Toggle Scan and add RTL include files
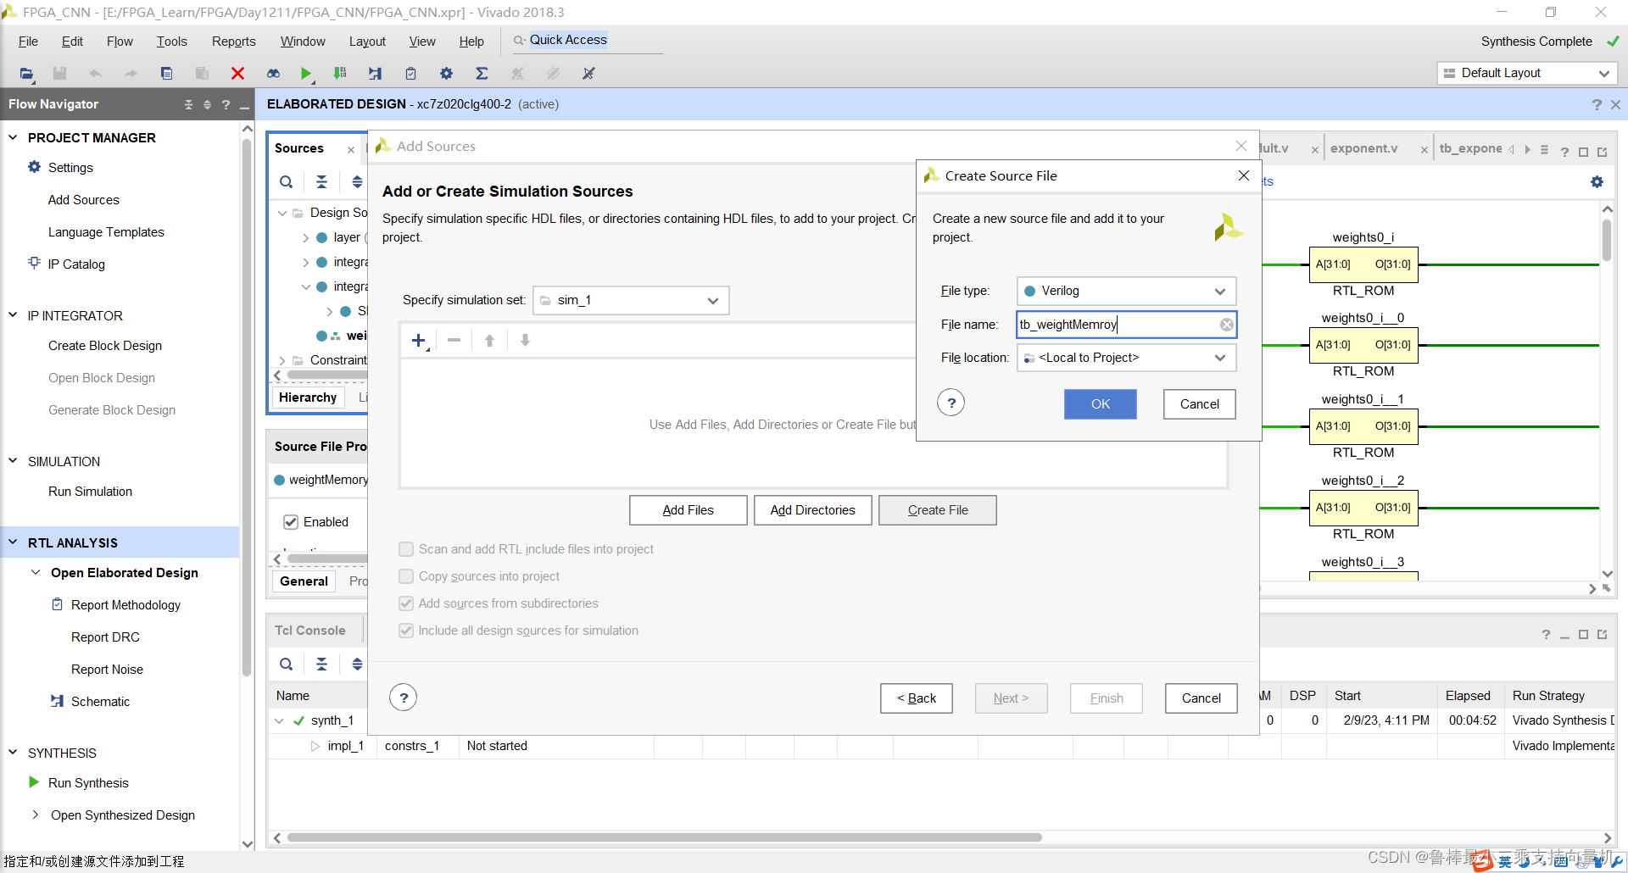 (406, 549)
